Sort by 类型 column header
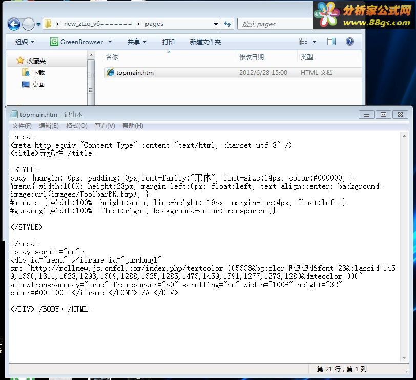Screen dimensions: 416x380 click(306, 57)
